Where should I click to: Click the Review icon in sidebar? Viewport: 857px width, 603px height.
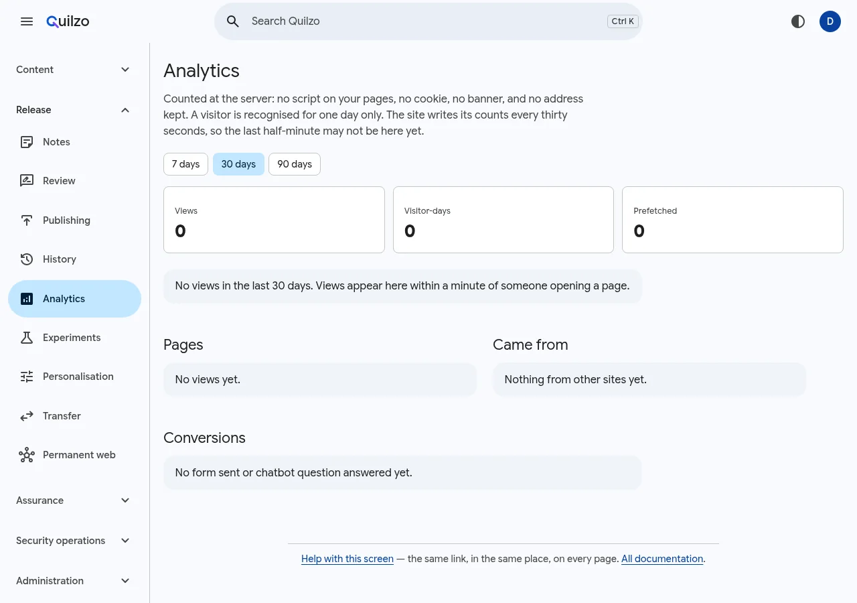(x=27, y=181)
